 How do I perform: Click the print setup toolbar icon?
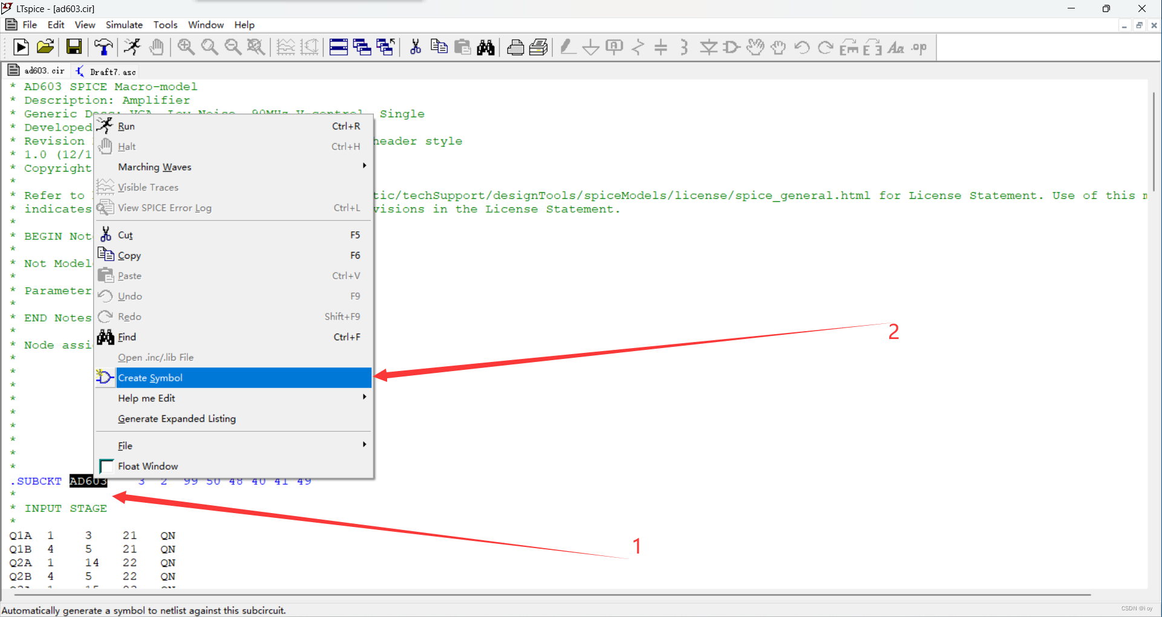point(538,47)
